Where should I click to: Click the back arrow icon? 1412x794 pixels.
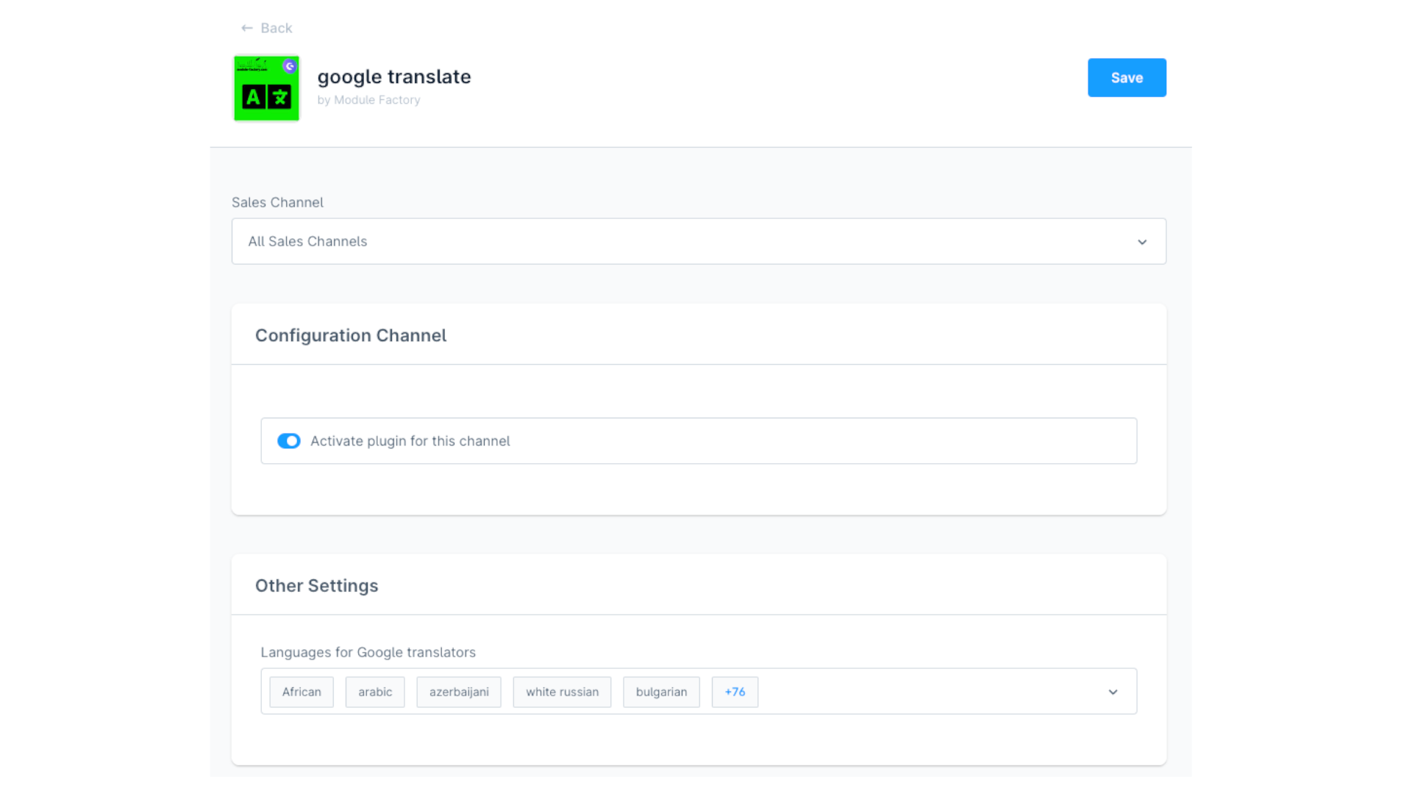tap(247, 28)
